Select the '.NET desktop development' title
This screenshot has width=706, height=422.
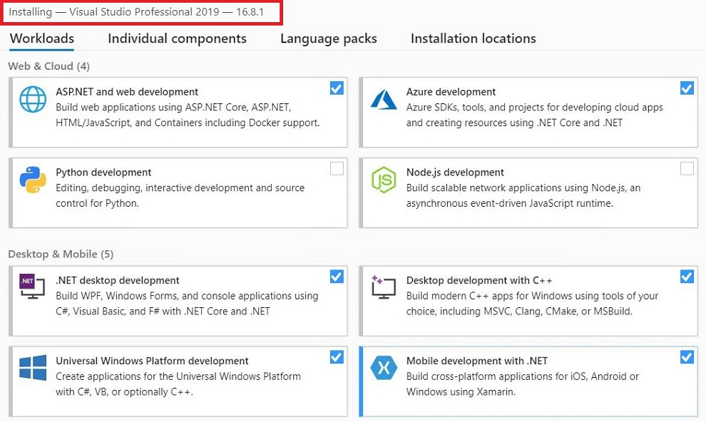118,280
